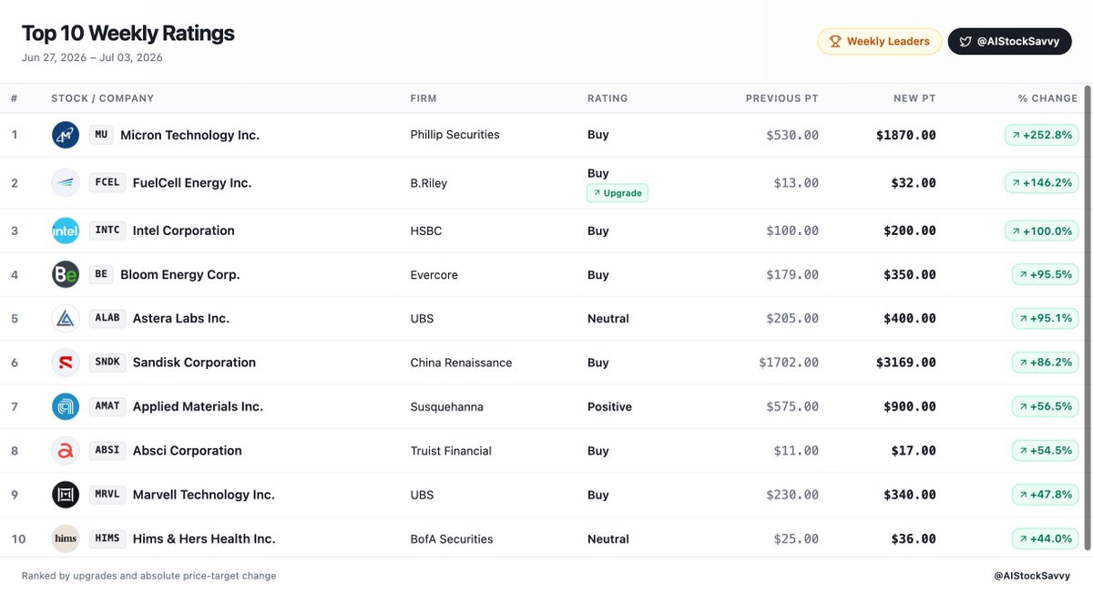
Task: Click the Intel Corporation logo
Action: coord(66,230)
